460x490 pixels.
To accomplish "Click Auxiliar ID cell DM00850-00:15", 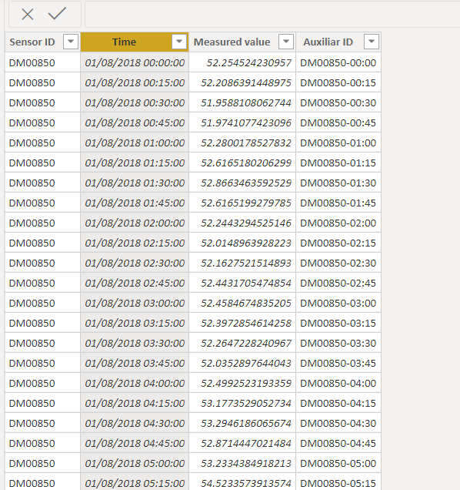I will [338, 82].
